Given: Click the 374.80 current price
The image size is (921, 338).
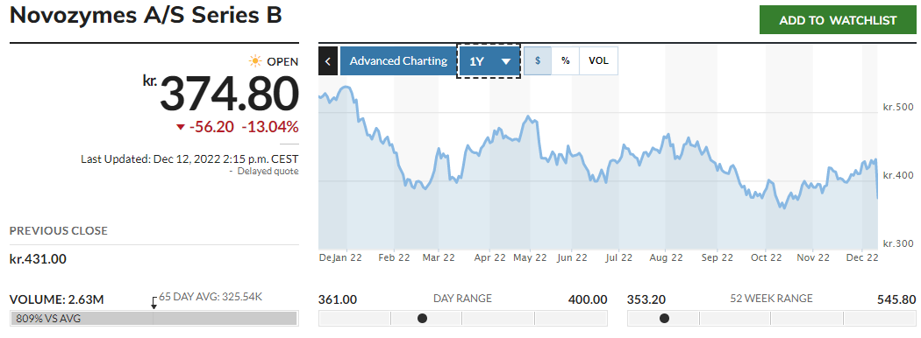Looking at the screenshot, I should (x=229, y=94).
